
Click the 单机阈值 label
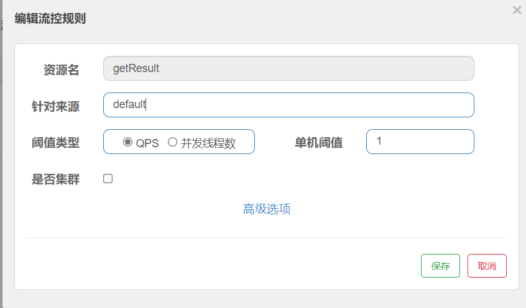319,142
